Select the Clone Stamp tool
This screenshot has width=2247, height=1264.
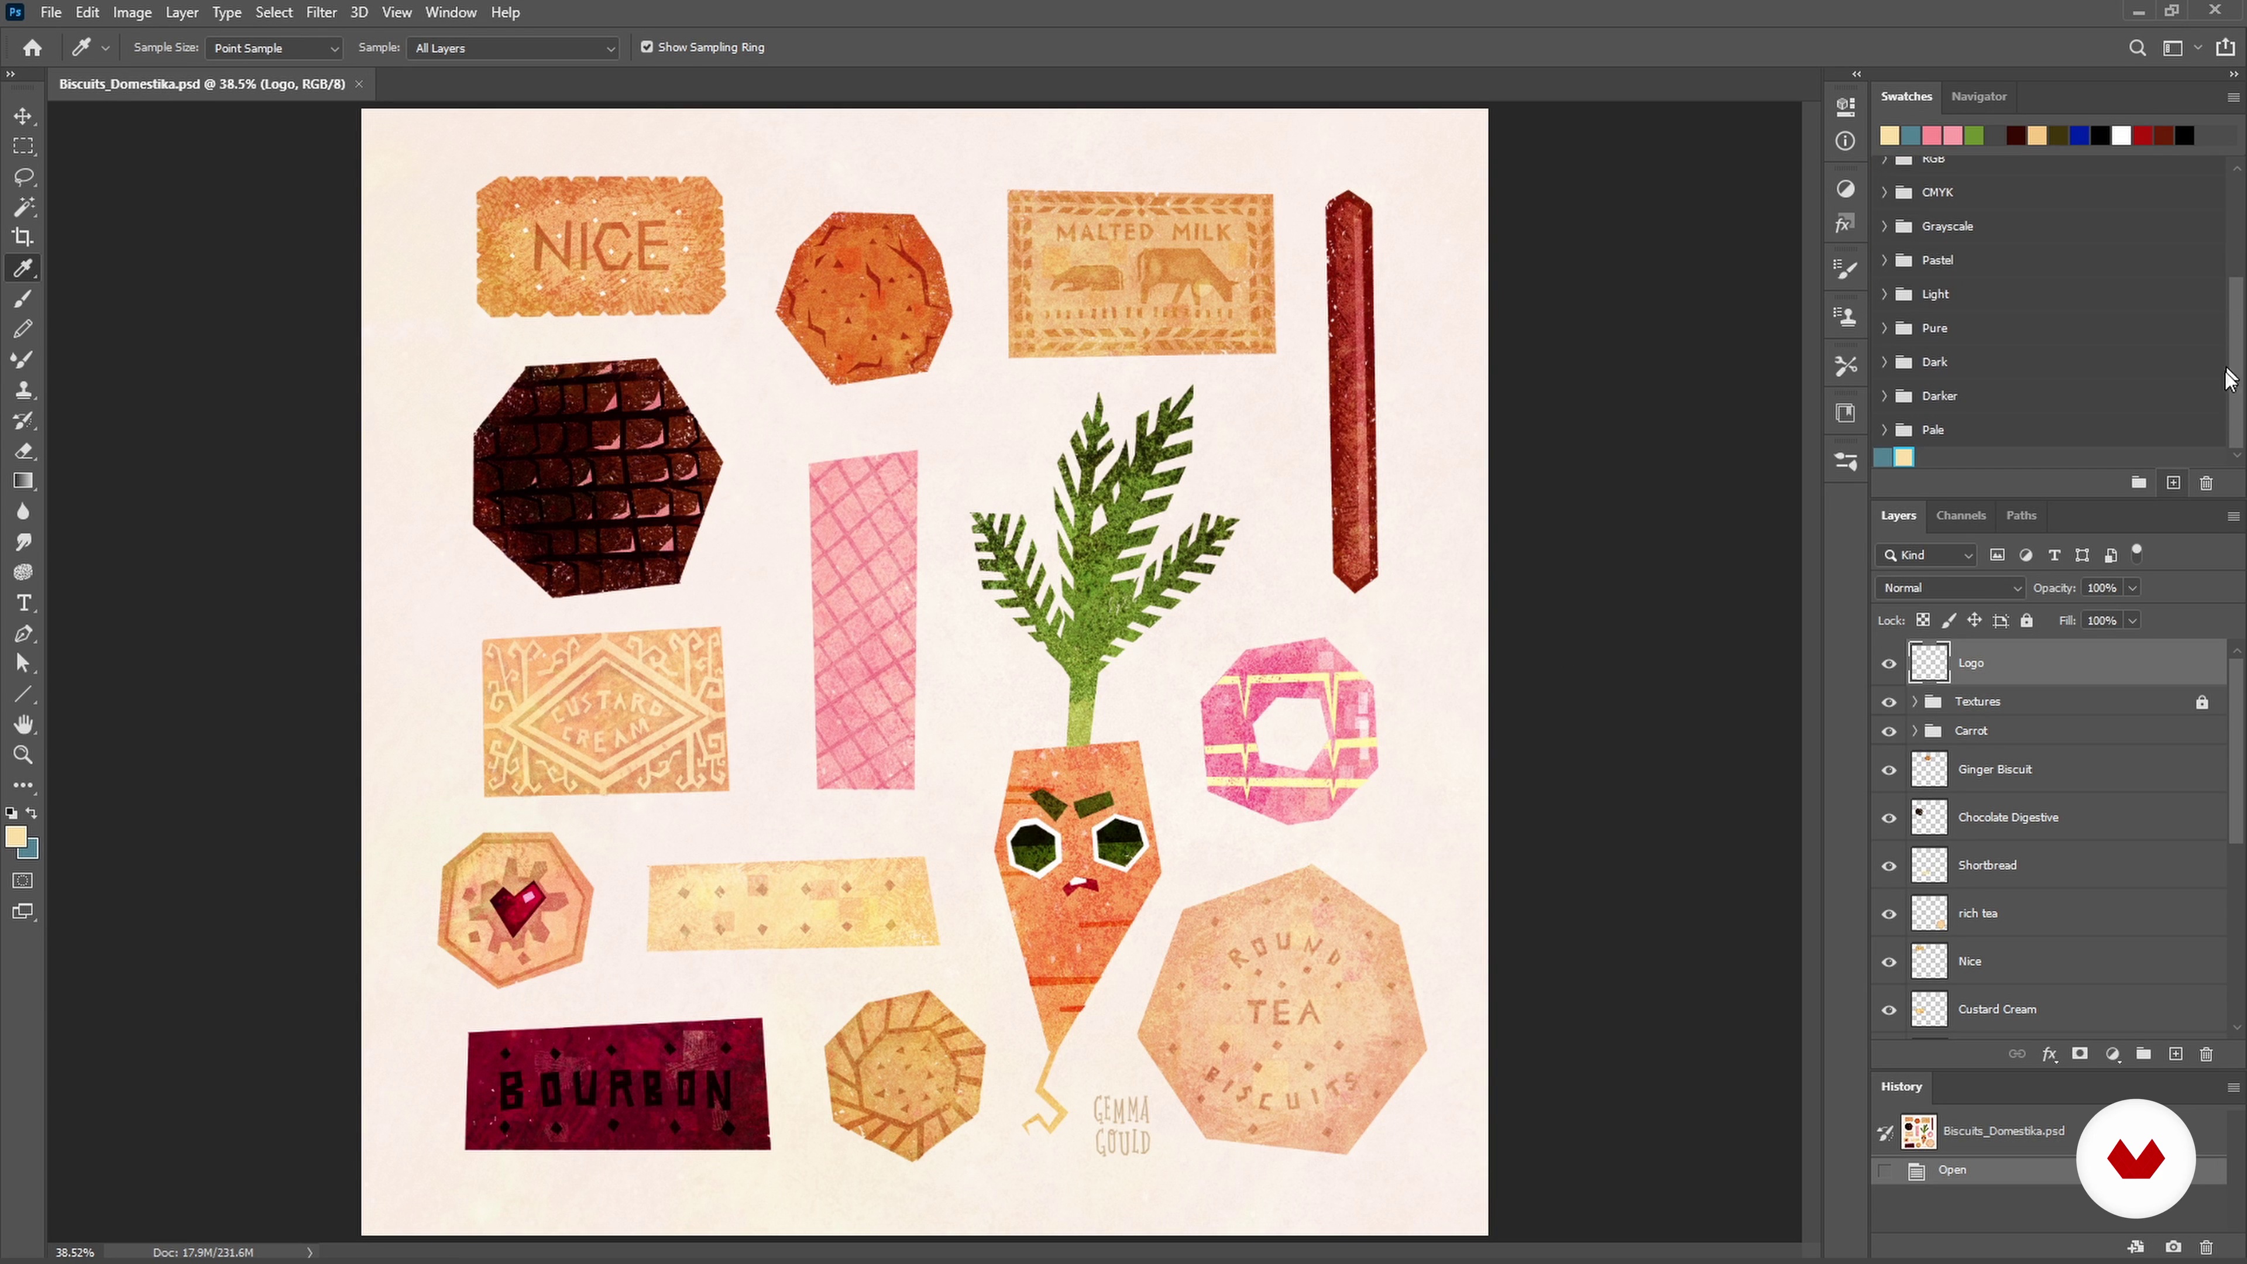[x=23, y=390]
